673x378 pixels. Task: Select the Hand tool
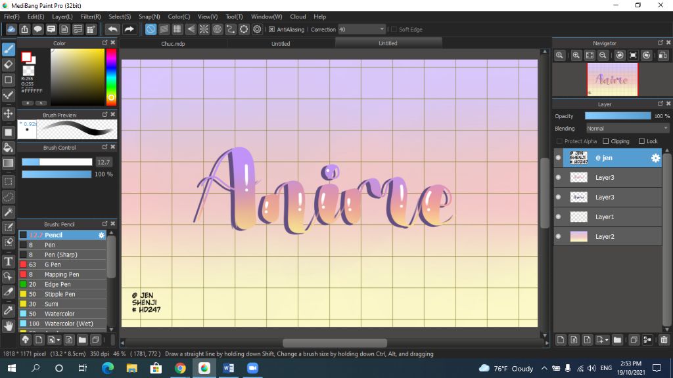(9, 326)
